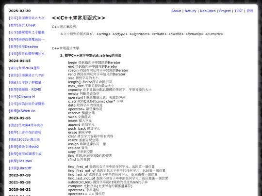Open the About link

pyautogui.click(x=176, y=11)
